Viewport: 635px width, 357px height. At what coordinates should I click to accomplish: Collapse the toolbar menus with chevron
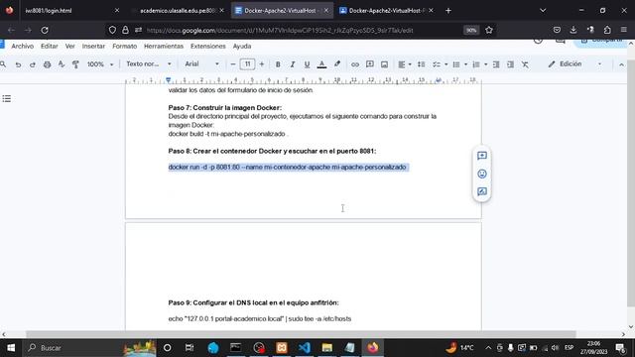(x=621, y=64)
